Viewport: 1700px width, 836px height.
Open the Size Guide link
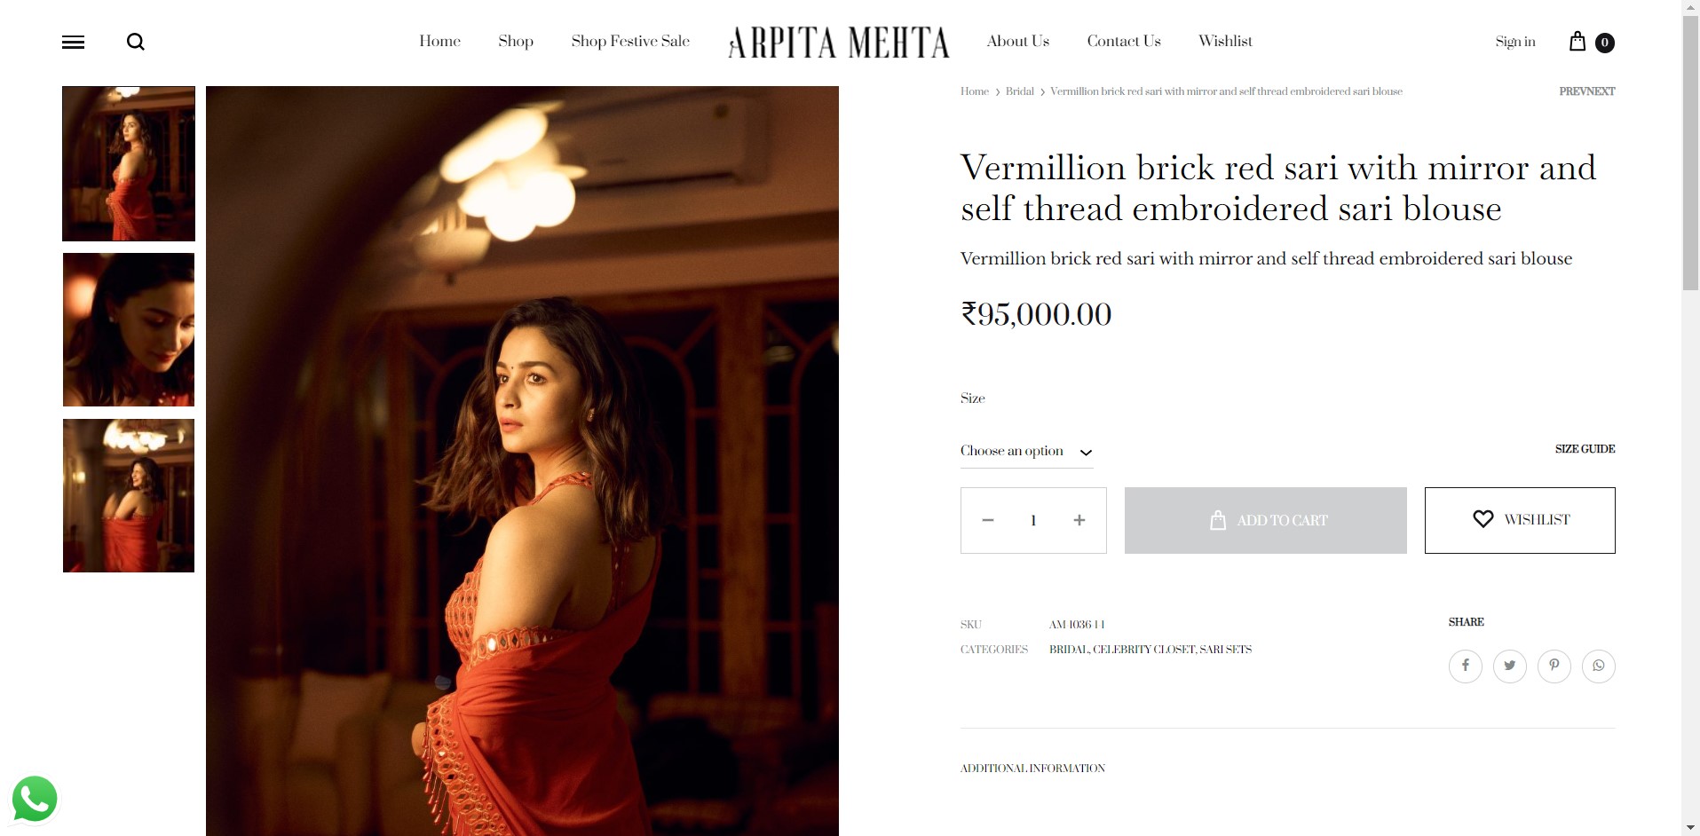click(1585, 449)
